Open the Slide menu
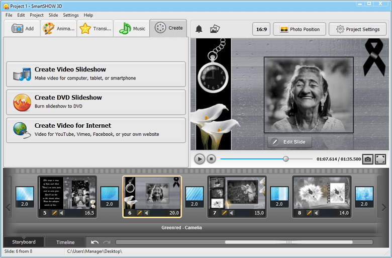This screenshot has width=392, height=258. (x=53, y=15)
